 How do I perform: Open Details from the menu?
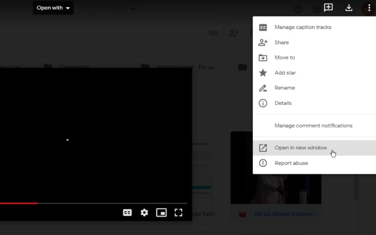[x=314, y=103]
